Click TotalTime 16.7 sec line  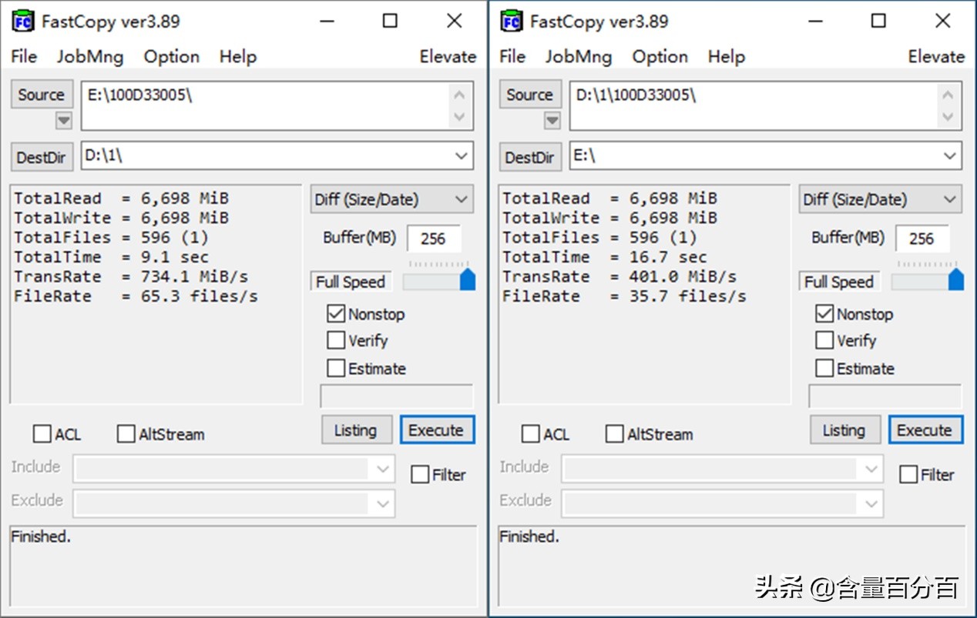click(x=605, y=257)
